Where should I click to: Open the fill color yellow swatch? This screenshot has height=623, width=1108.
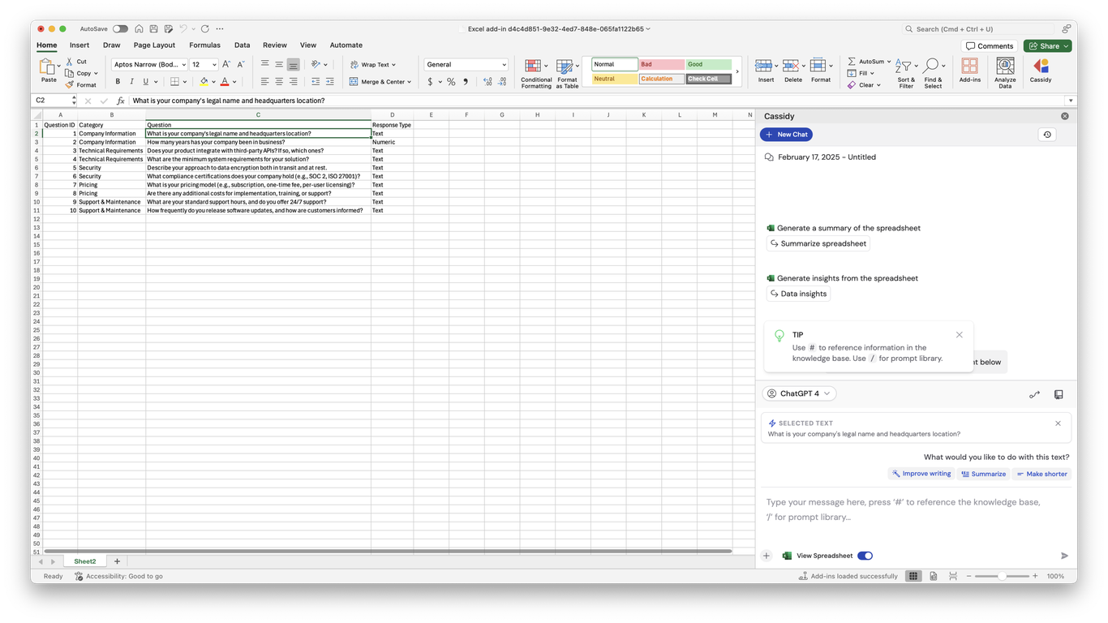(204, 82)
